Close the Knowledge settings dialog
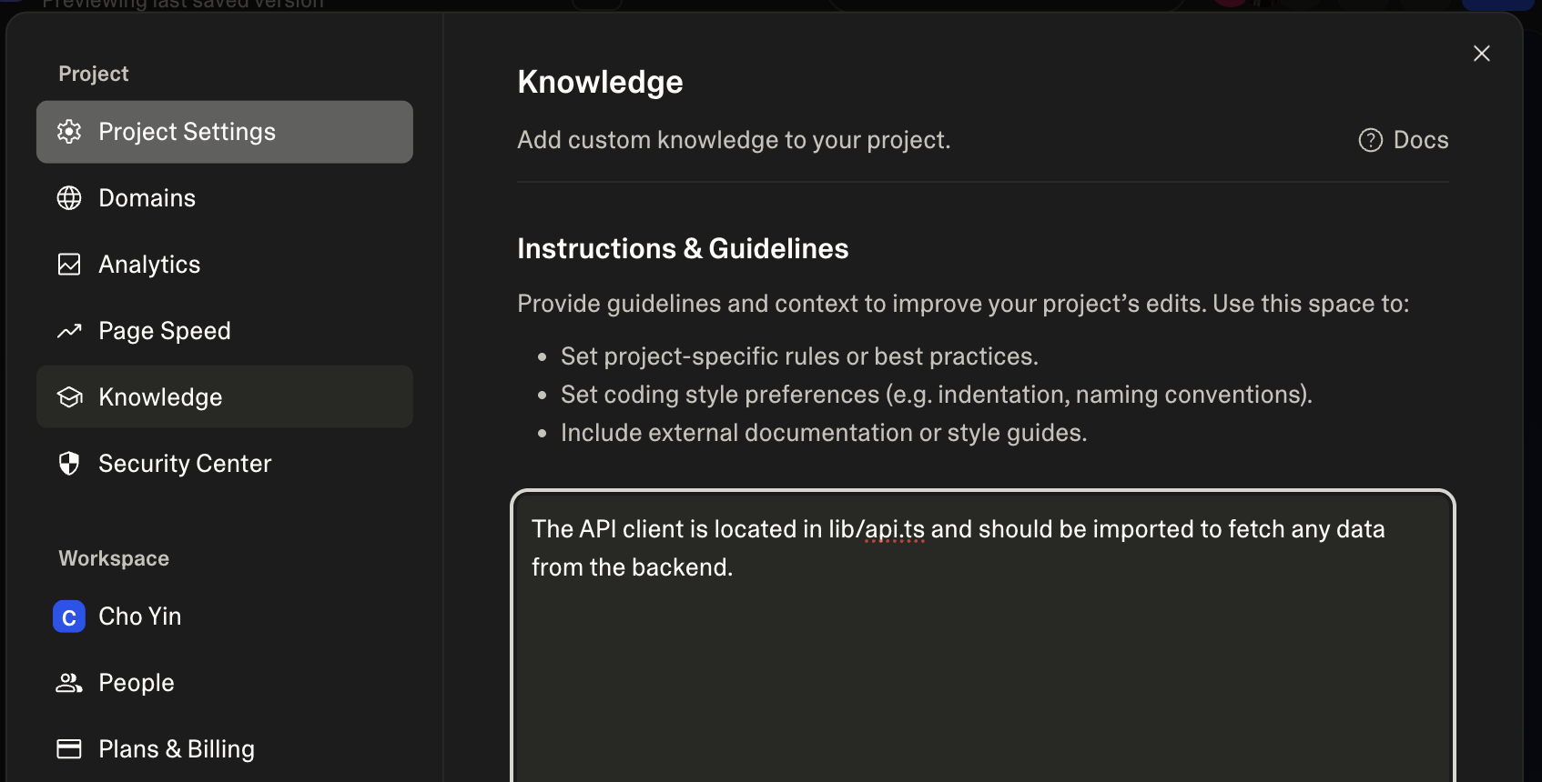Screen dimensions: 1542x782 coord(1482,54)
